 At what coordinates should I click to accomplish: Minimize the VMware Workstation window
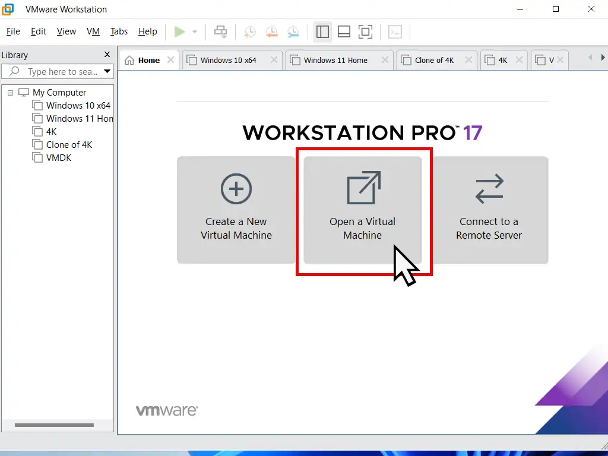click(520, 9)
